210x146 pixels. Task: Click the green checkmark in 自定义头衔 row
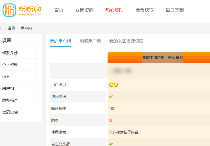[x=111, y=144]
